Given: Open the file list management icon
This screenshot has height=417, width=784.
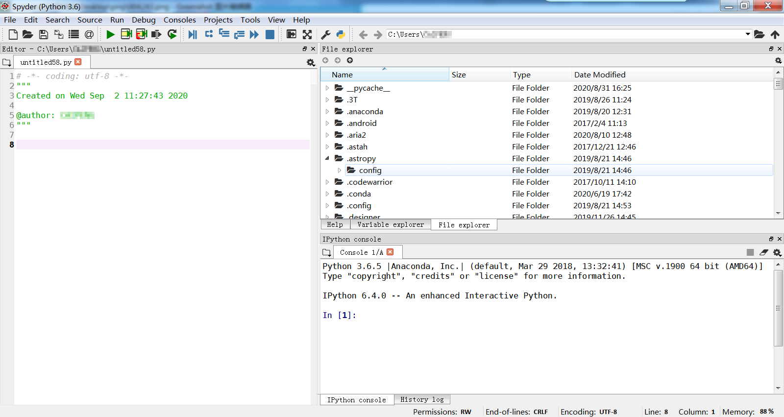Looking at the screenshot, I should pyautogui.click(x=73, y=34).
